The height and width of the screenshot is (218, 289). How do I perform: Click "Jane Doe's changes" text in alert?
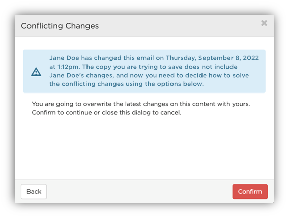tap(81, 75)
